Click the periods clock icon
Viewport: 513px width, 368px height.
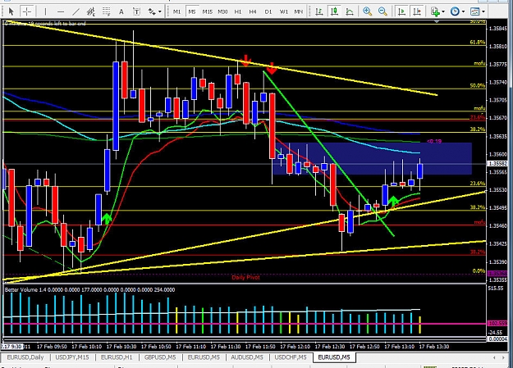tap(455, 11)
